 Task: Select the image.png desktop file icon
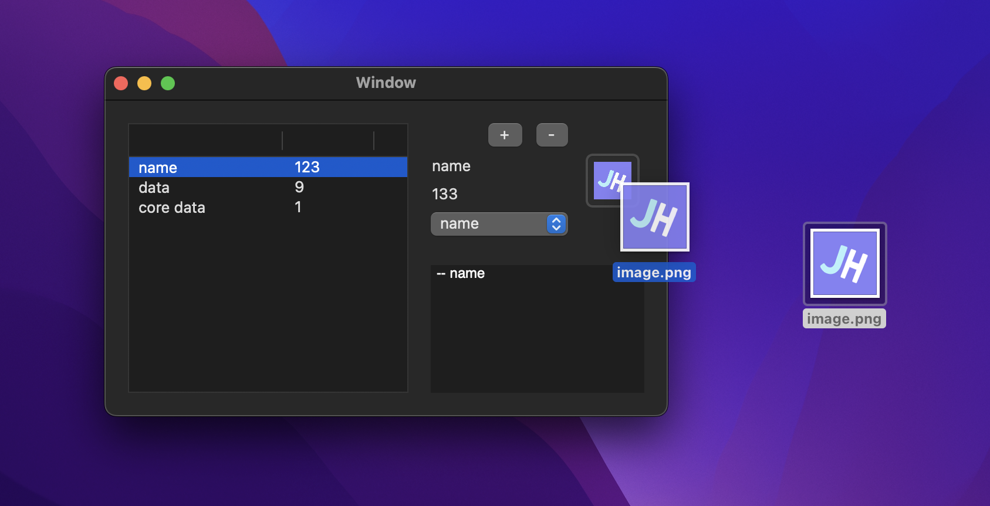coord(844,263)
